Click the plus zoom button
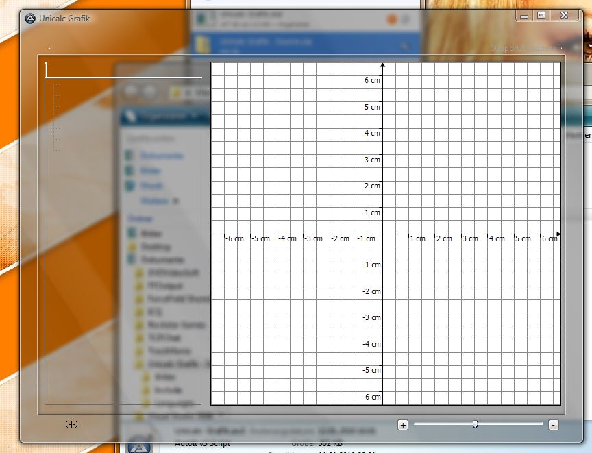This screenshot has height=453, width=592. click(x=403, y=425)
